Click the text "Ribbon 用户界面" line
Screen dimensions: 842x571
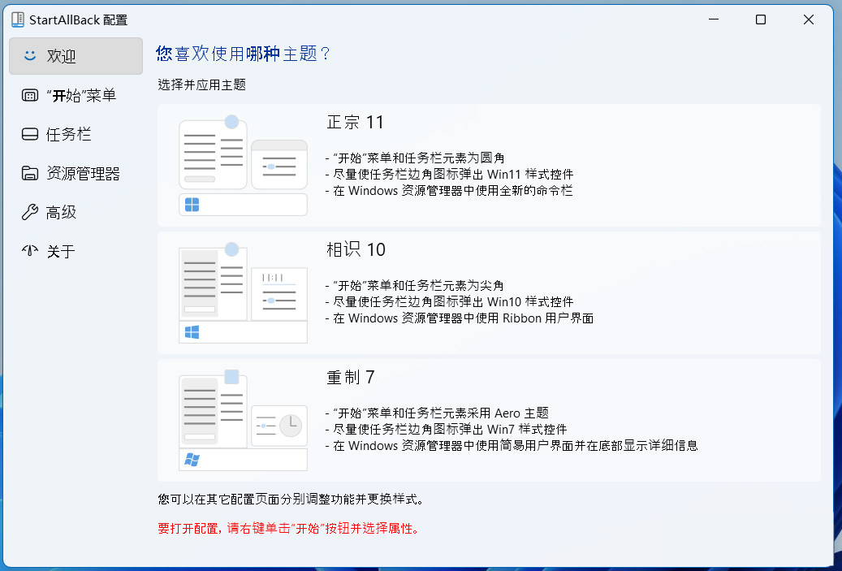(460, 318)
